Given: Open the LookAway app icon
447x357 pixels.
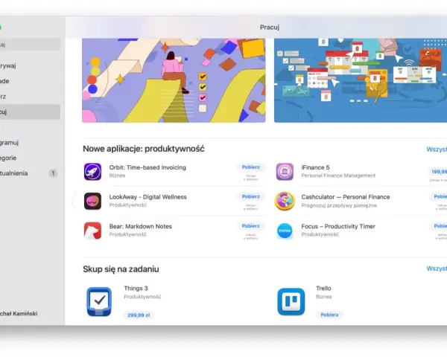Looking at the screenshot, I should coord(92,201).
